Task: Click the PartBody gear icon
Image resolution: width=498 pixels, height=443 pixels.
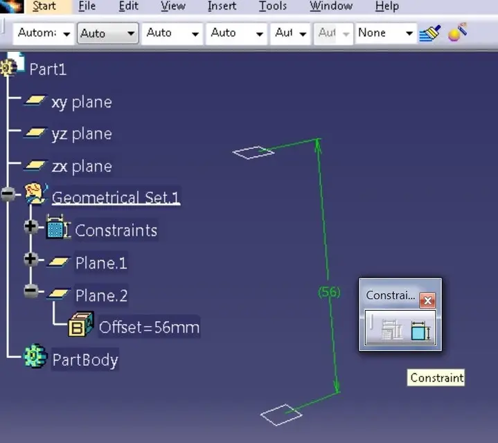Action: pyautogui.click(x=35, y=356)
